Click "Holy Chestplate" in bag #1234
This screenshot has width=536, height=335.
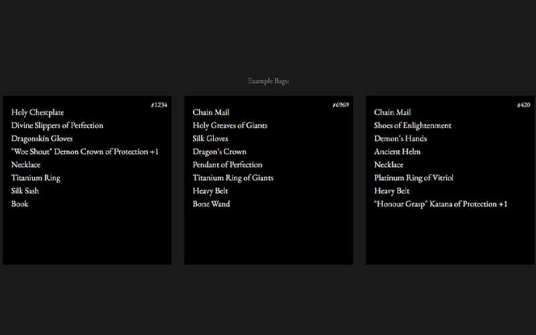[38, 113]
